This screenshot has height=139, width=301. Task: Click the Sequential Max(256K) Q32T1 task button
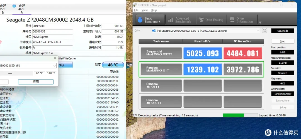pos(161,53)
